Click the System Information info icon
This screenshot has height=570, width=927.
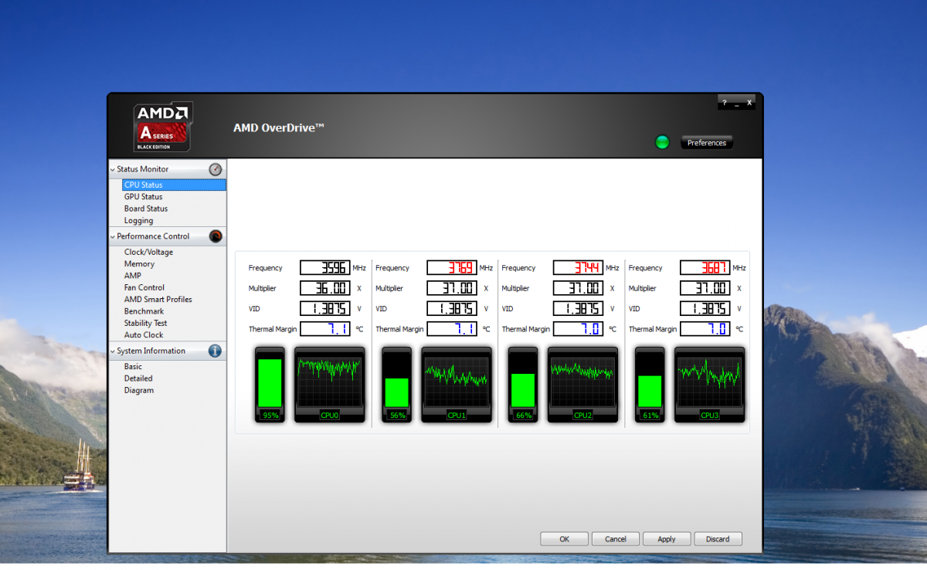215,351
